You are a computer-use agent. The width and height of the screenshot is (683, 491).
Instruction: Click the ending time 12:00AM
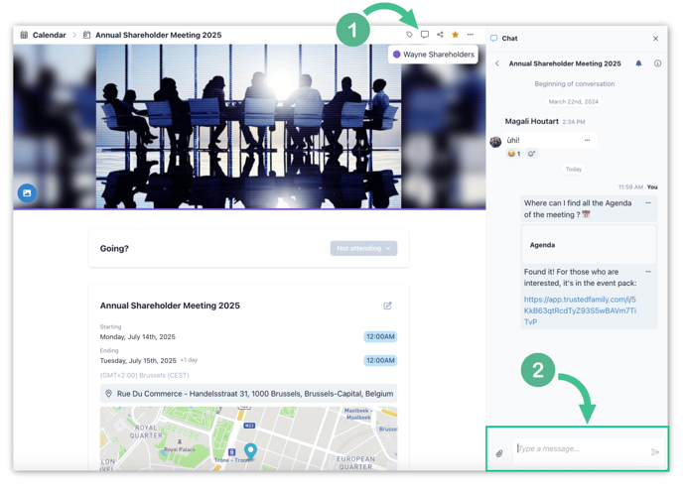[x=380, y=360]
